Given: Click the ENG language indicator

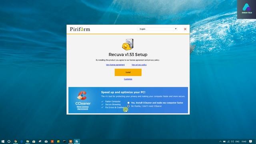Looking at the screenshot, I should 237,142.
